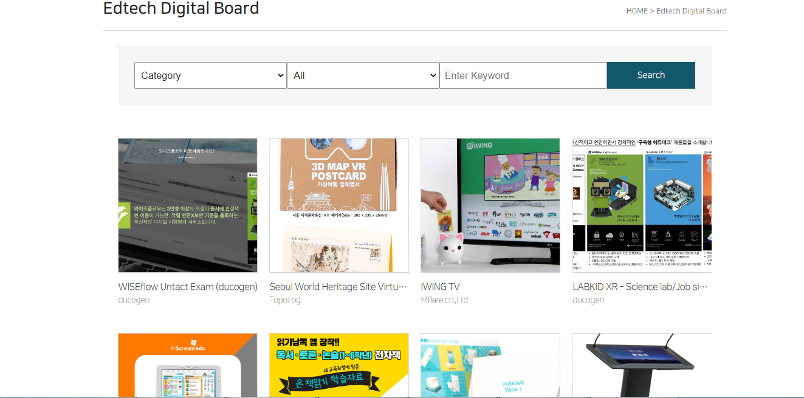The width and height of the screenshot is (804, 398).
Task: Click ducogen vendor under LABKID XR
Action: (588, 300)
